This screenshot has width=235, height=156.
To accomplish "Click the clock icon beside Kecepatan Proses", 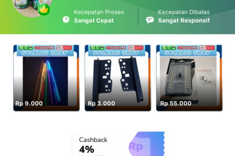I will 66,19.
